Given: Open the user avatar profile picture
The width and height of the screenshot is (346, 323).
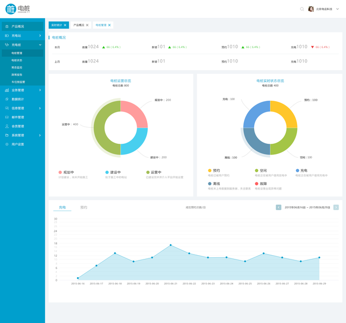Looking at the screenshot, I should pos(311,9).
